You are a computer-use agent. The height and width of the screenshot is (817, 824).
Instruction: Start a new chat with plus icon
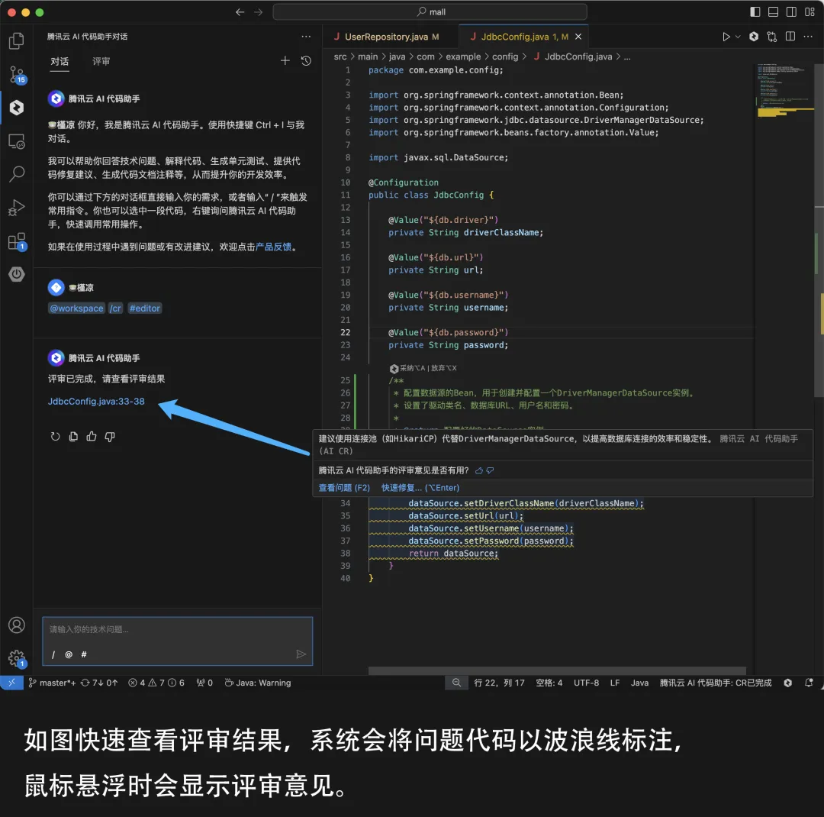[x=285, y=61]
